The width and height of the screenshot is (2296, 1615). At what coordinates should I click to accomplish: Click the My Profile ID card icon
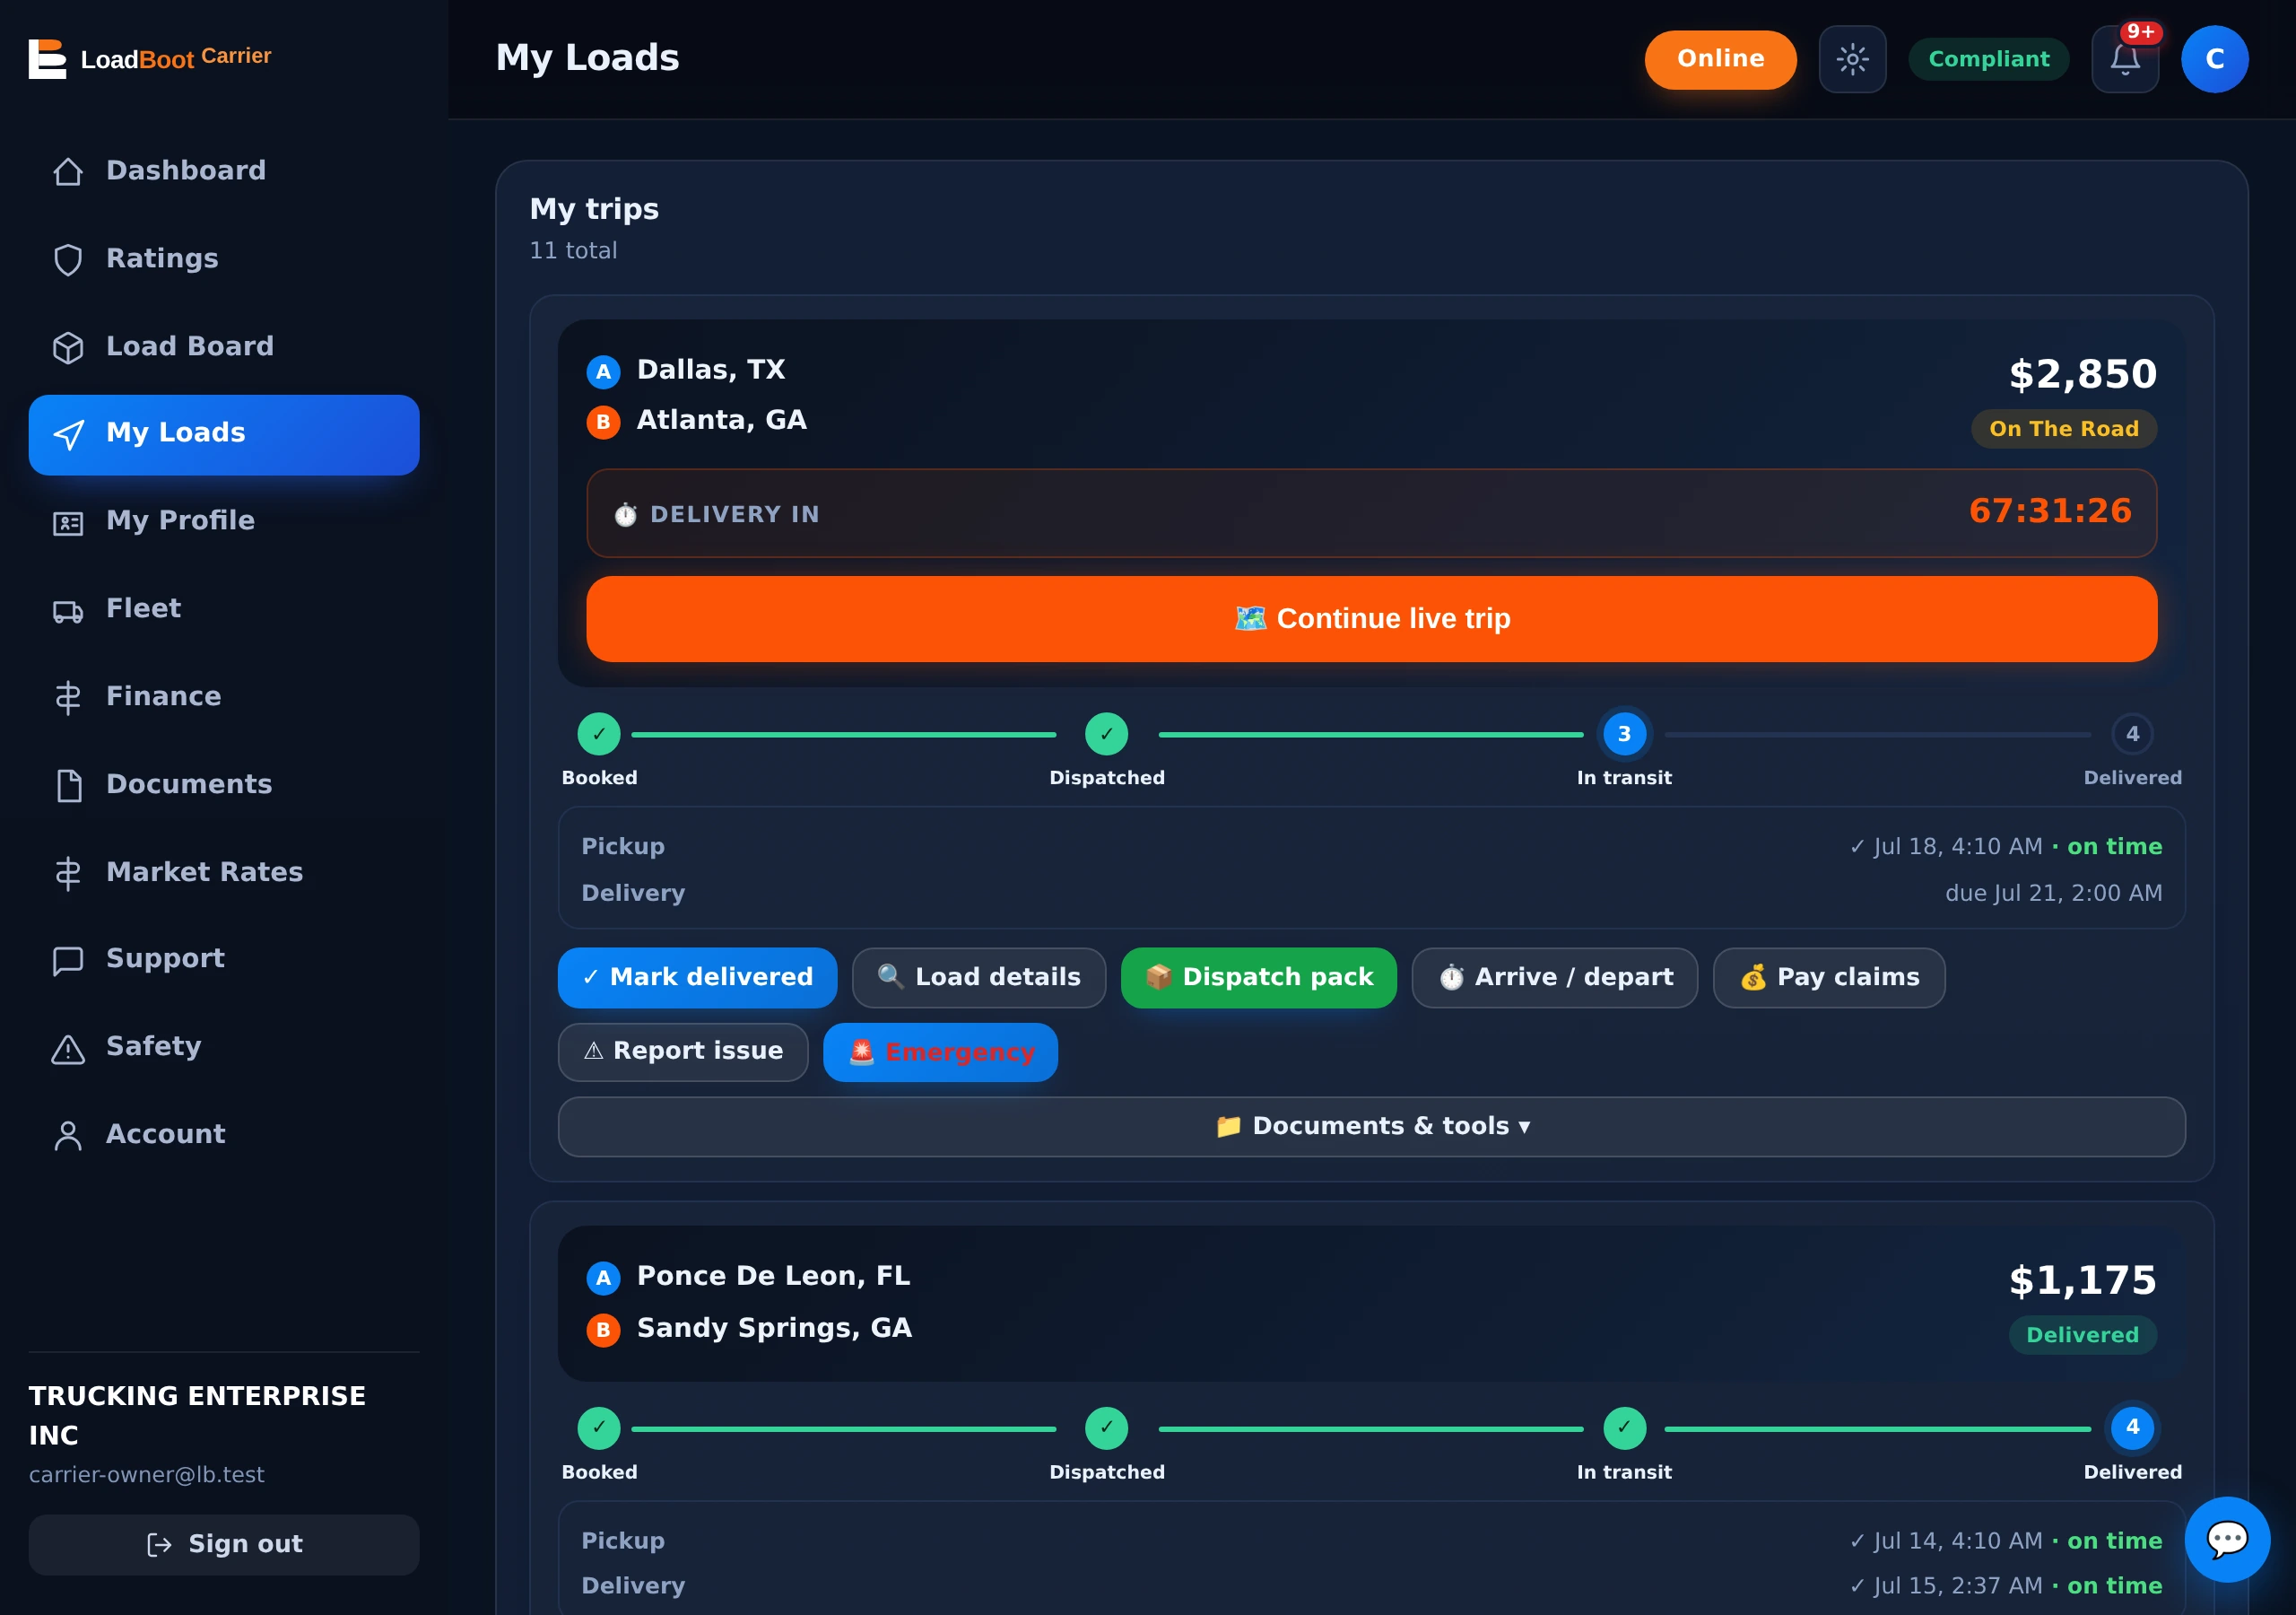68,522
